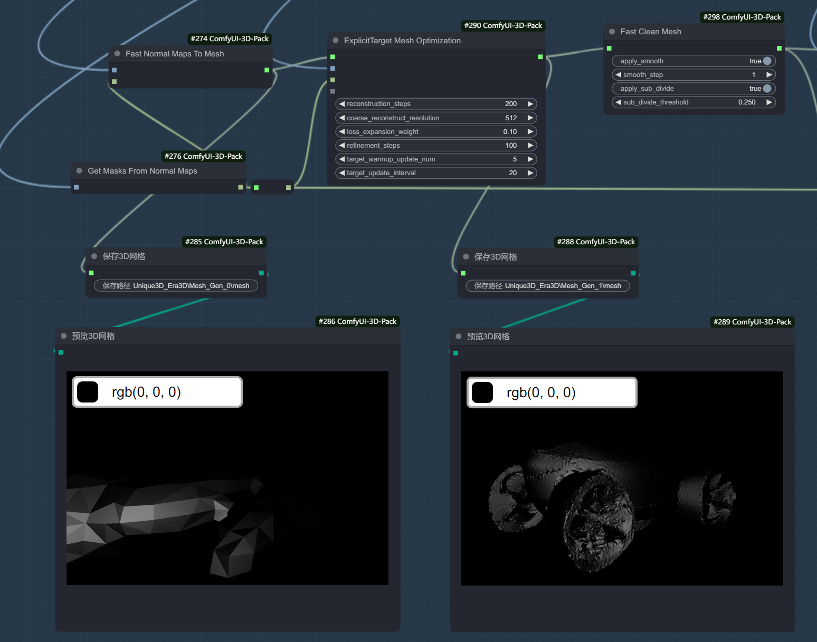817x642 pixels.
Task: Click the green input socket of Fast Clean Mesh
Action: point(609,49)
